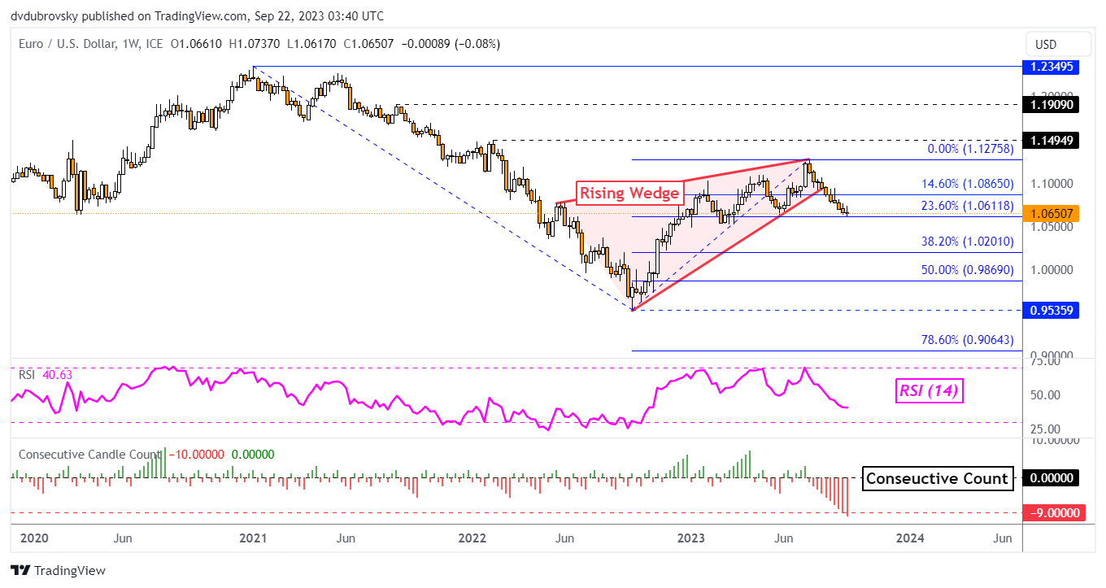Select the Conseuctive Count annotation box
The height and width of the screenshot is (588, 1106).
pyautogui.click(x=937, y=479)
